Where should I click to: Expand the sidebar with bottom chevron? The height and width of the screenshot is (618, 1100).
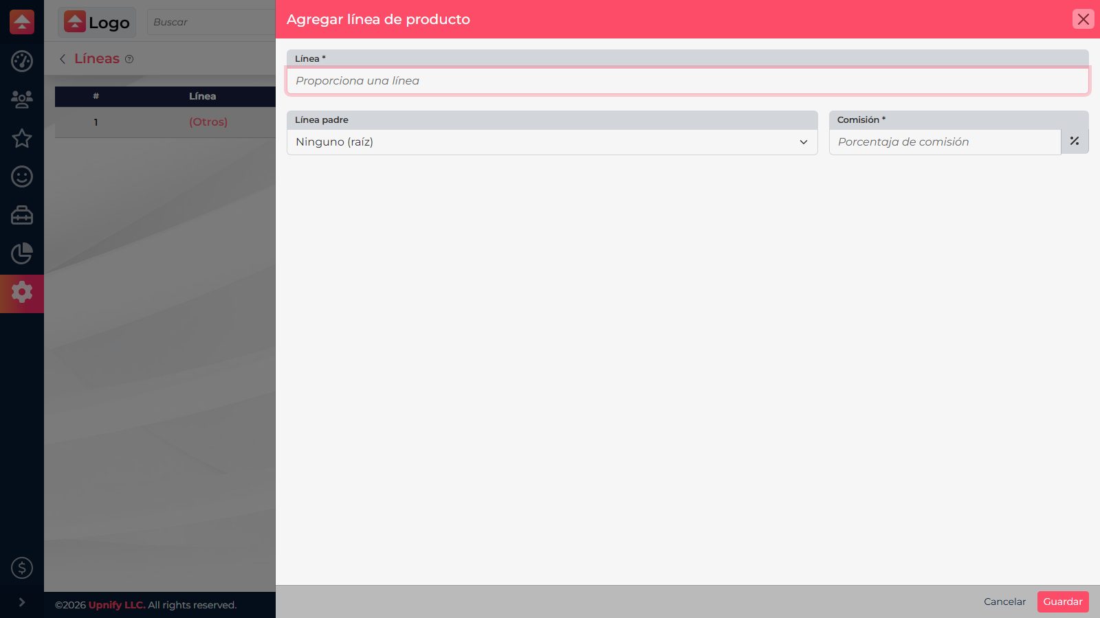pyautogui.click(x=22, y=602)
